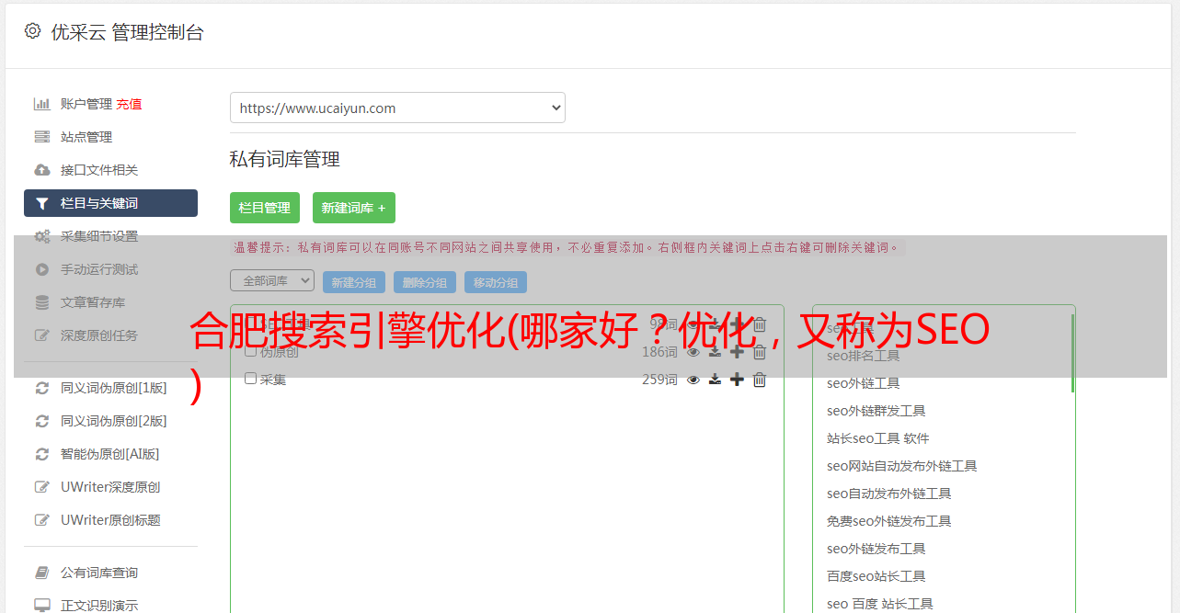Check the 采集 library checkbox
Screen dimensions: 1180x613
(x=251, y=379)
